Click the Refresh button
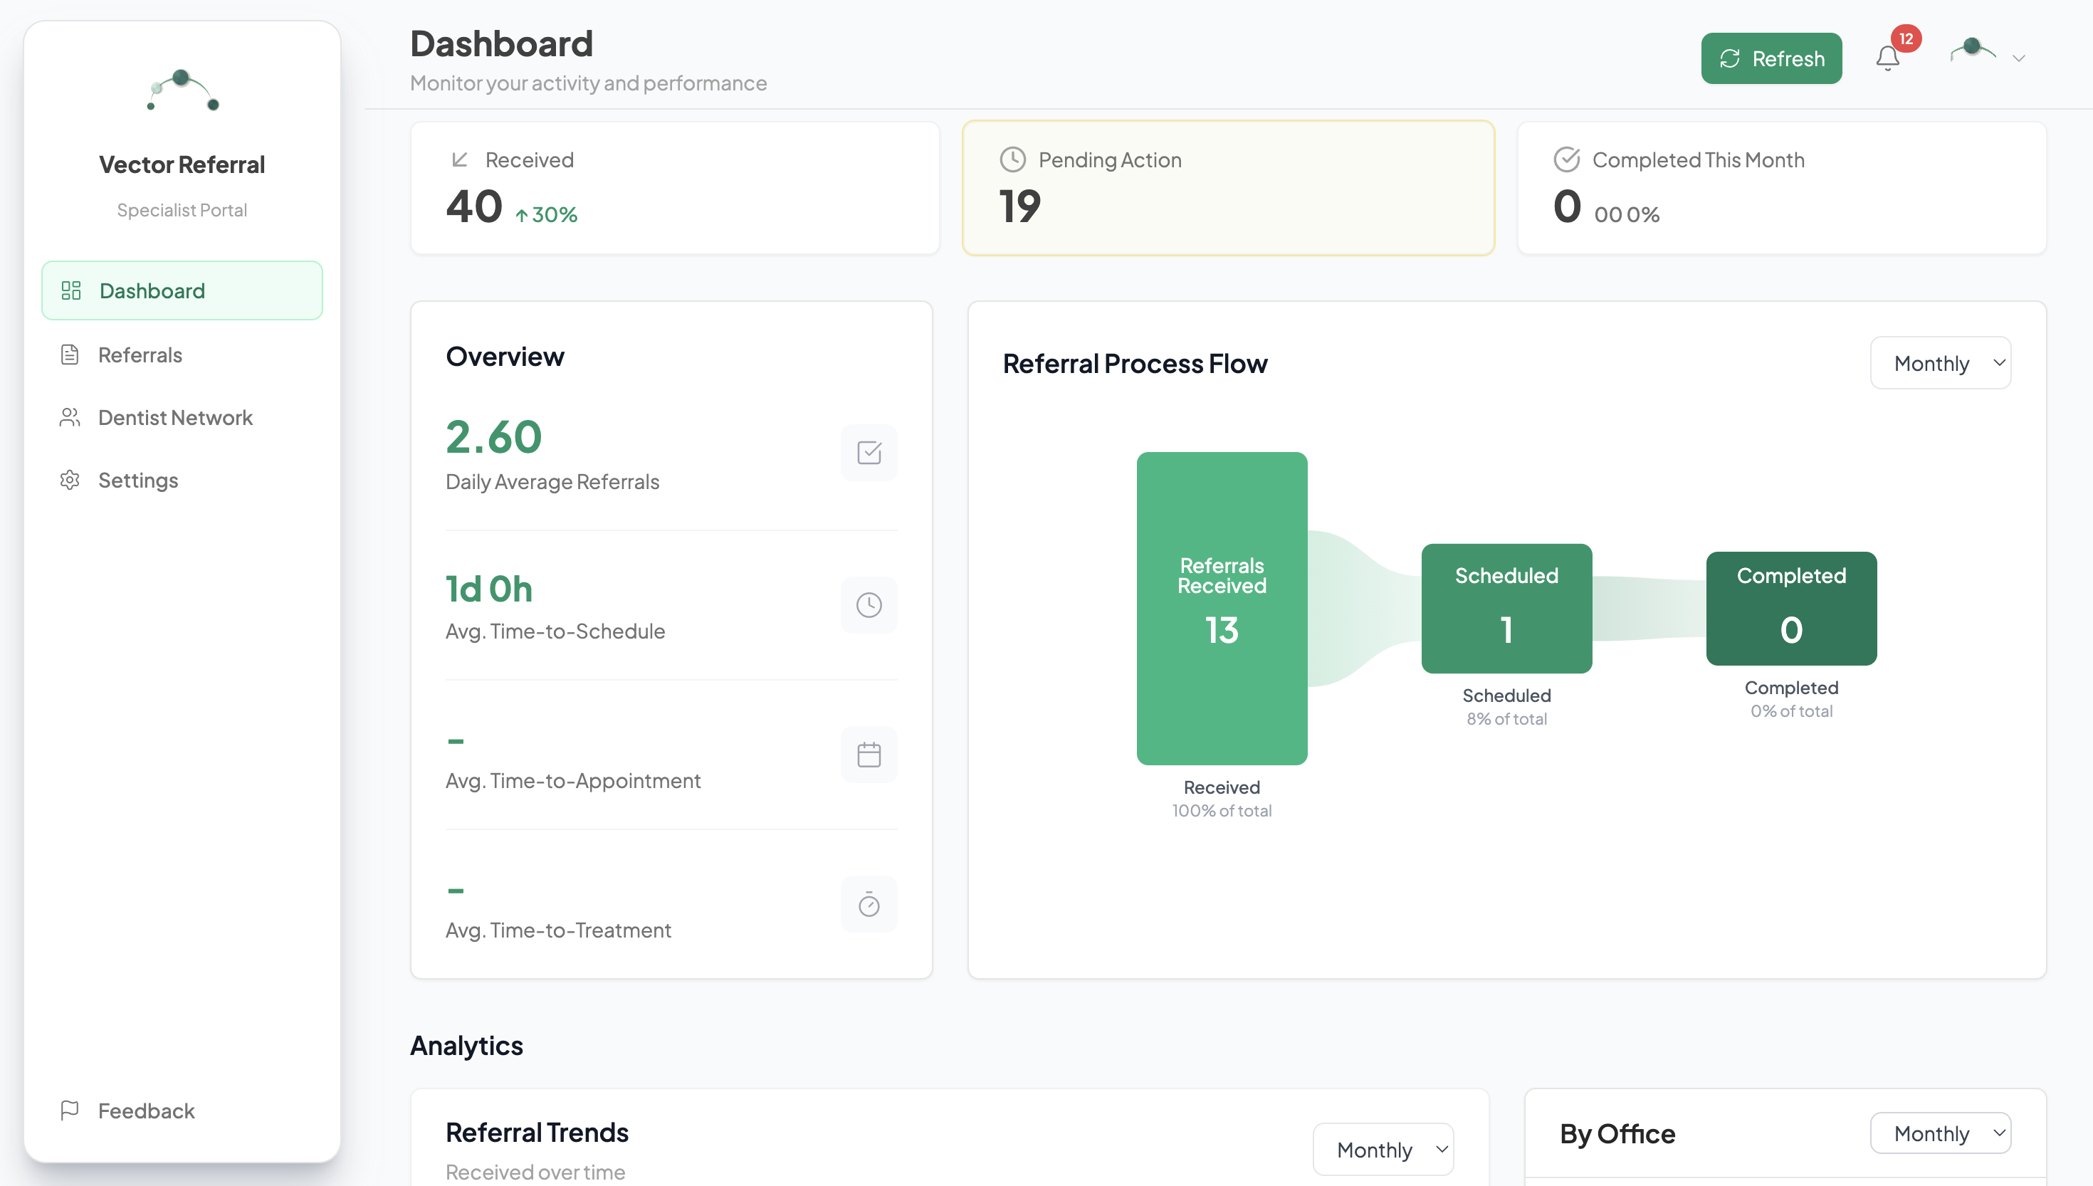 coord(1771,58)
